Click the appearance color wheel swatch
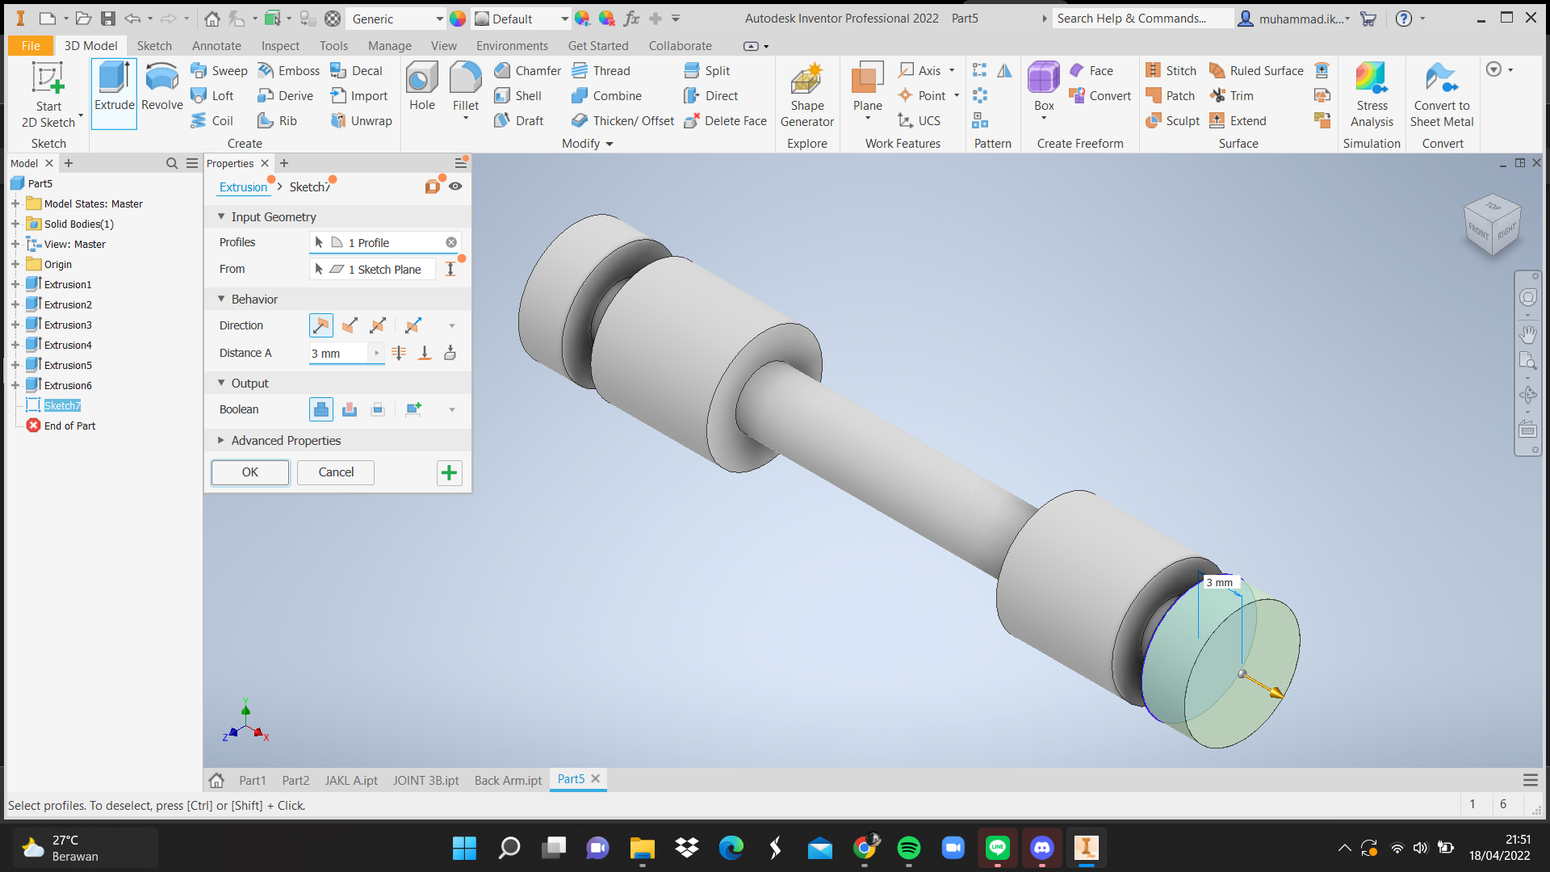 point(458,19)
